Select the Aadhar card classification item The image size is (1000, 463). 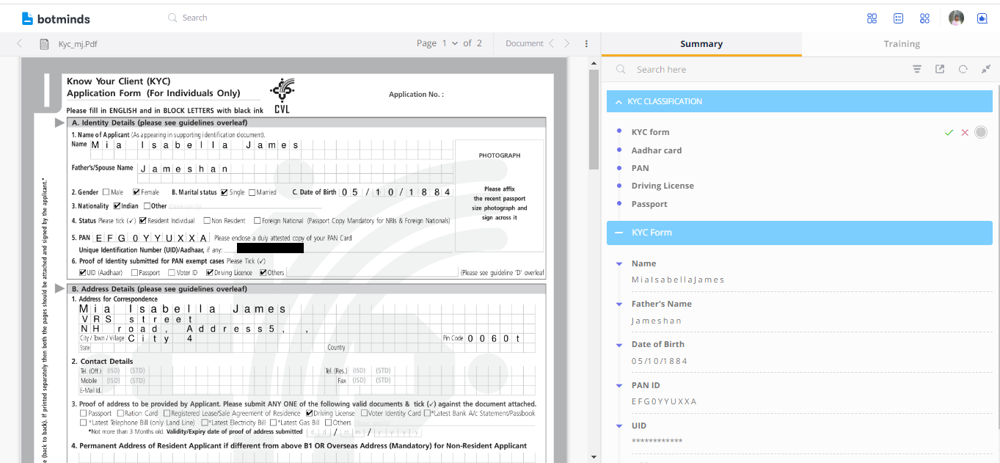click(x=657, y=150)
